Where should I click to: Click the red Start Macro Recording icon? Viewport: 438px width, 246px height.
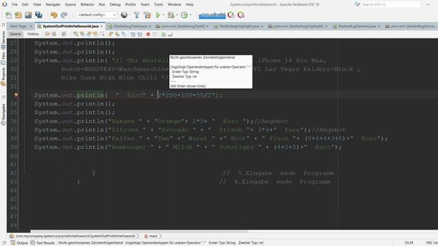click(x=148, y=34)
